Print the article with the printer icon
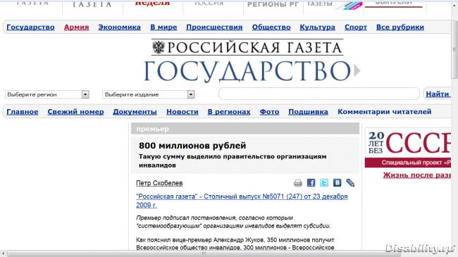This screenshot has height=257, width=458. [x=298, y=183]
